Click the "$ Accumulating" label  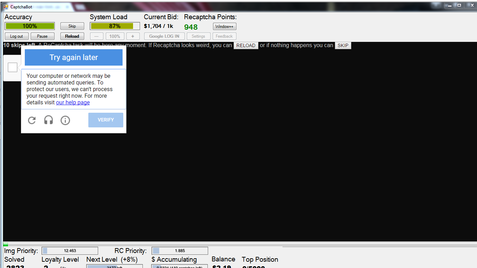coord(174,260)
